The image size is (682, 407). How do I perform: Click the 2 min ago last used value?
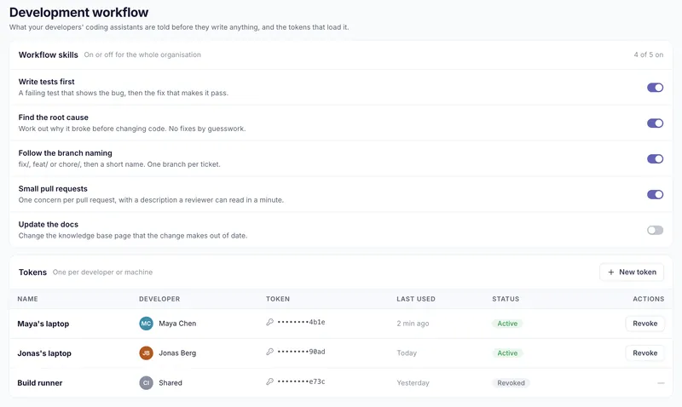413,324
